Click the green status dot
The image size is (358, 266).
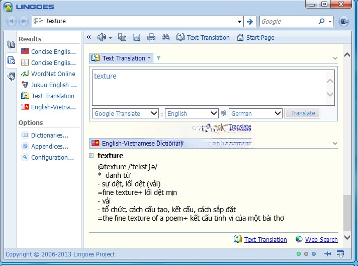[298, 254]
